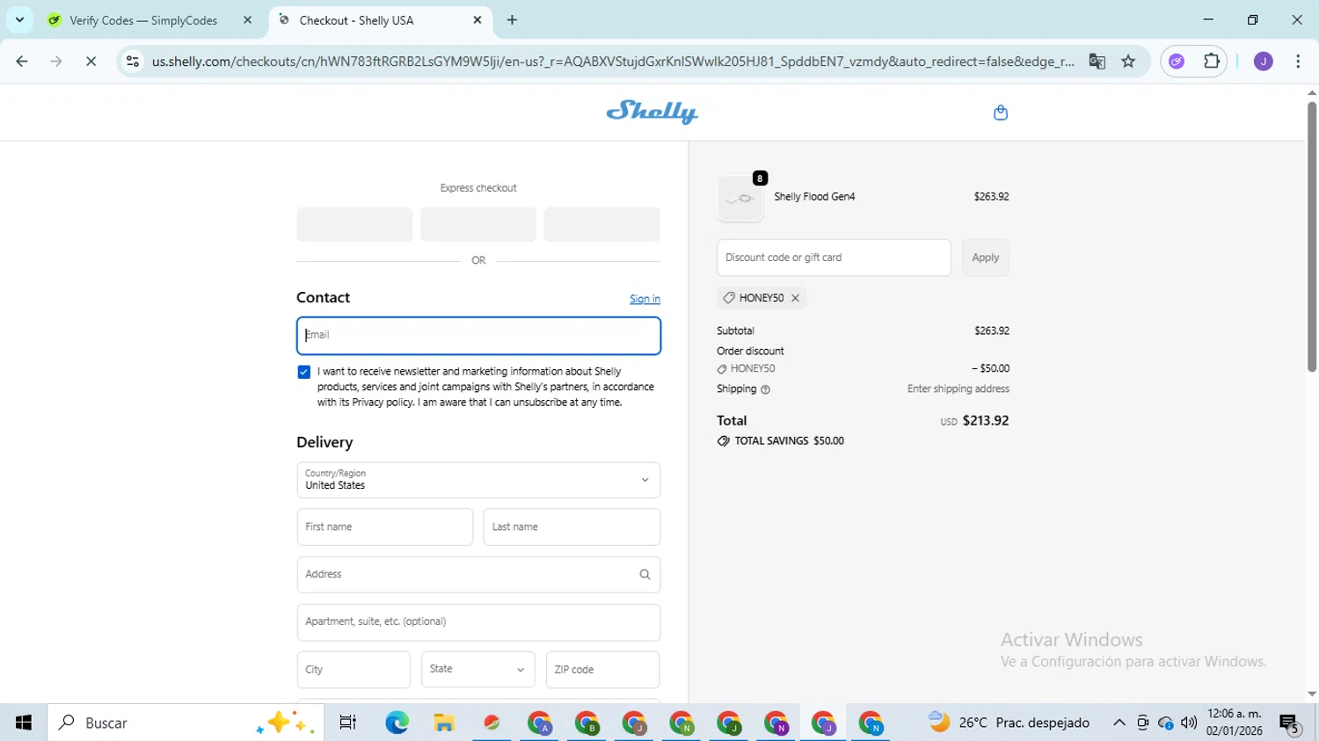The width and height of the screenshot is (1319, 741).
Task: Click the Shelly Flood Gen4 product thumbnail
Action: (x=740, y=199)
